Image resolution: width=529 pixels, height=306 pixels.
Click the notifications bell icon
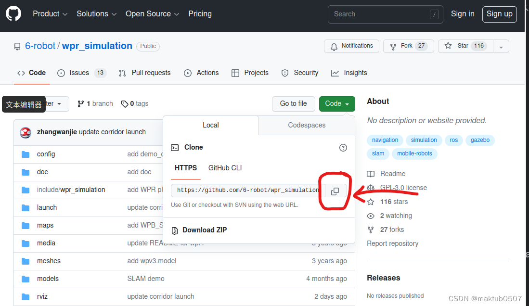point(334,47)
